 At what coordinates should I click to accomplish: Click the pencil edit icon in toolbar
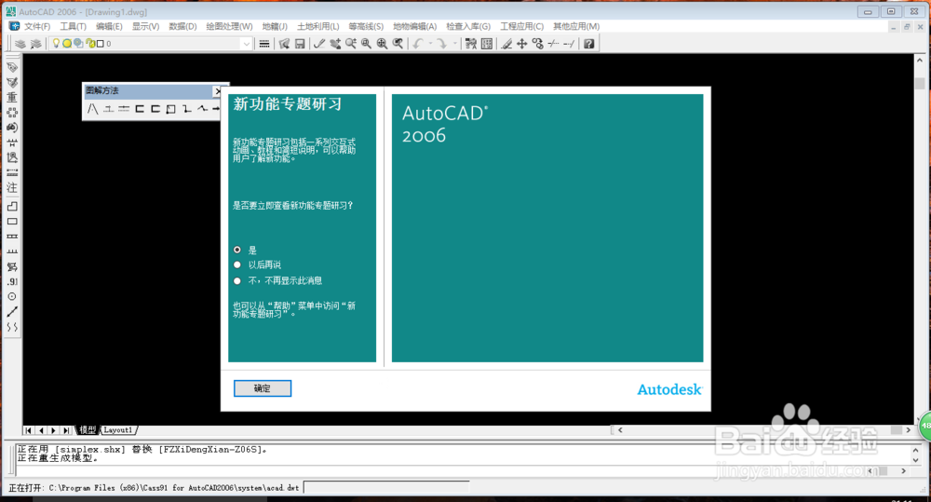click(x=506, y=44)
